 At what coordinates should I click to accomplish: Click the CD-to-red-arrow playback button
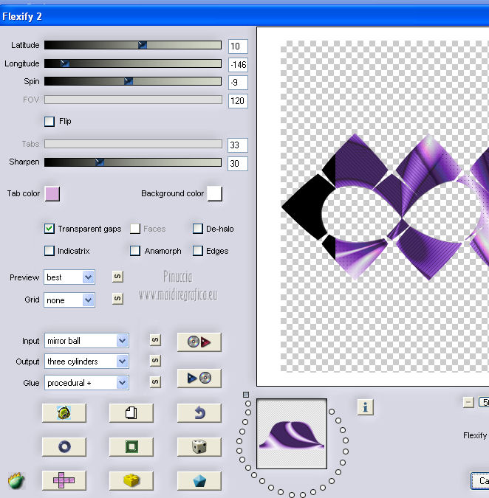click(x=199, y=342)
